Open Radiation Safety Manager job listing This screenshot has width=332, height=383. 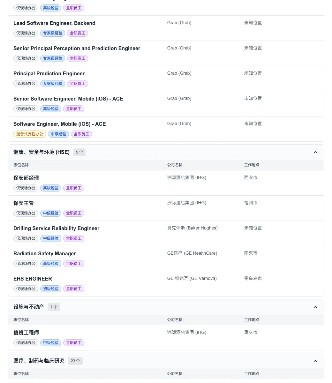coord(44,253)
